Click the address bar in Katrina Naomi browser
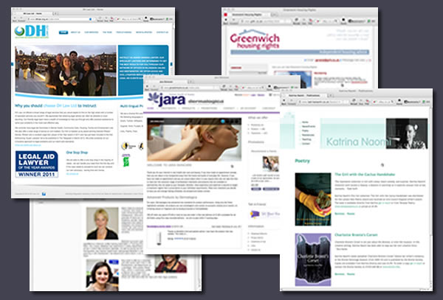This screenshot has width=443, height=300. [x=321, y=102]
